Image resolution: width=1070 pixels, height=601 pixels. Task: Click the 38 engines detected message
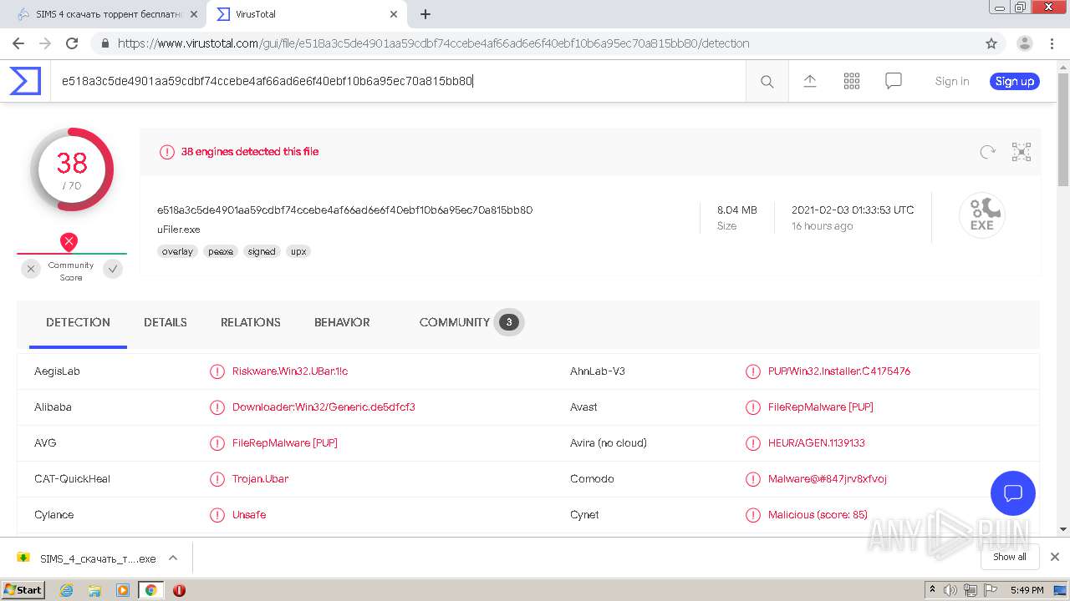pos(250,152)
